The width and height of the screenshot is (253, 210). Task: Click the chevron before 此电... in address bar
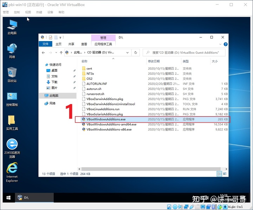[71, 53]
